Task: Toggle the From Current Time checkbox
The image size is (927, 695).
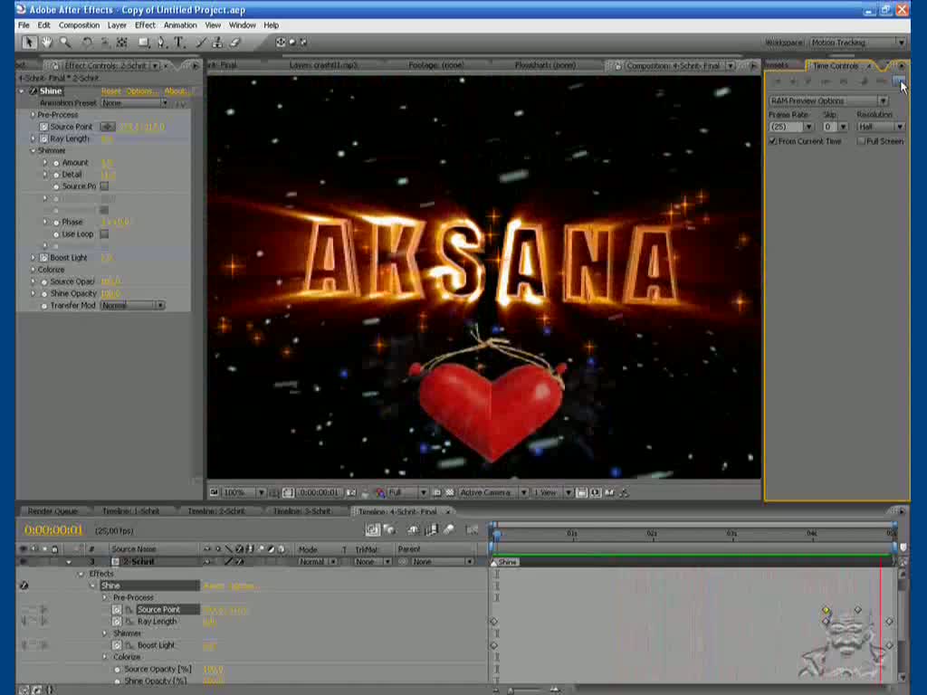Action: [x=773, y=141]
